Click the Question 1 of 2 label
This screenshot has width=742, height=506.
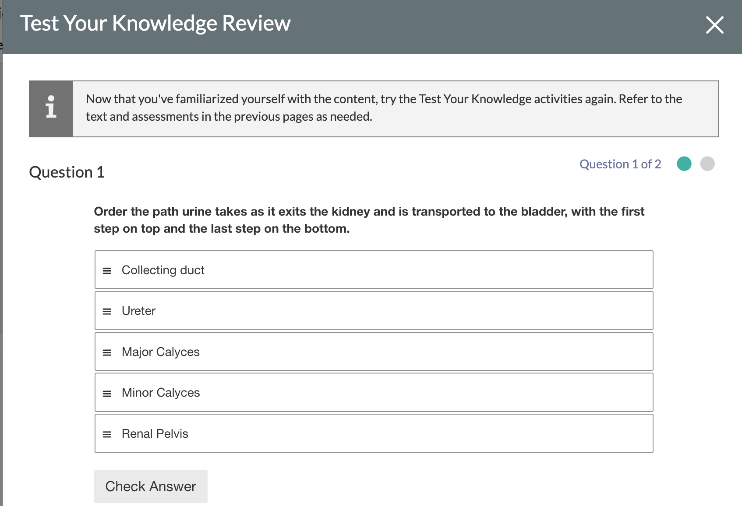pos(620,164)
